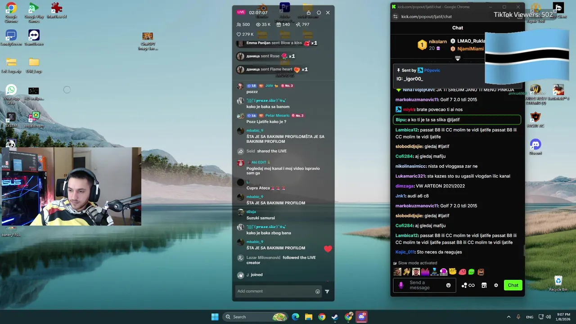The image size is (576, 324).
Task: Click the likes count 279 K
Action: (x=245, y=34)
